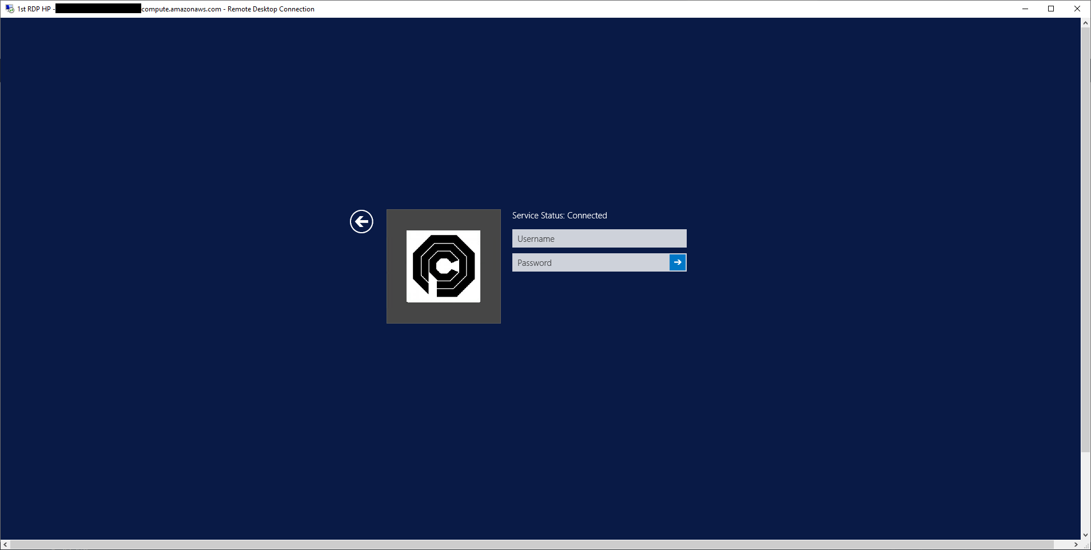Click the Service Status: Connected text
1091x550 pixels.
point(559,216)
